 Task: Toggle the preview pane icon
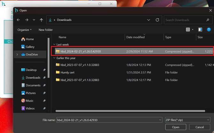point(200,29)
